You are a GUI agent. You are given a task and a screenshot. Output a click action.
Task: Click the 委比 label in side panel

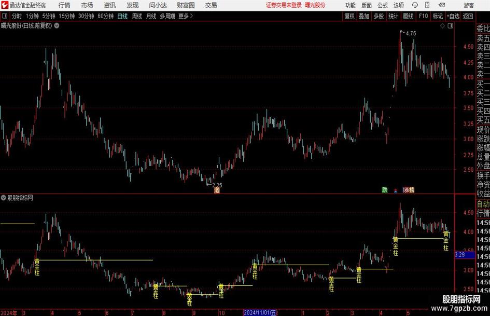[x=483, y=29]
